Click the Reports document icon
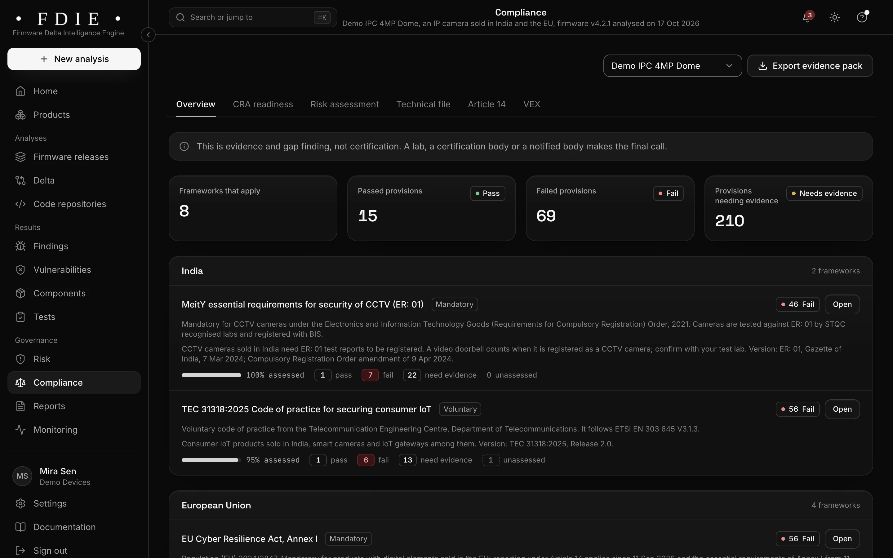 pyautogui.click(x=21, y=406)
